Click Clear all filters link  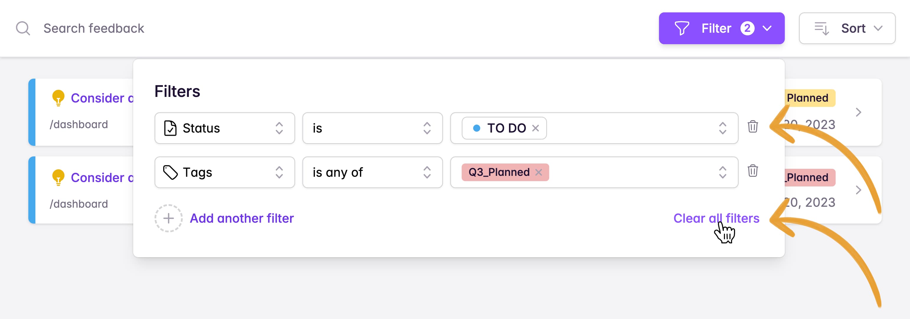[716, 218]
